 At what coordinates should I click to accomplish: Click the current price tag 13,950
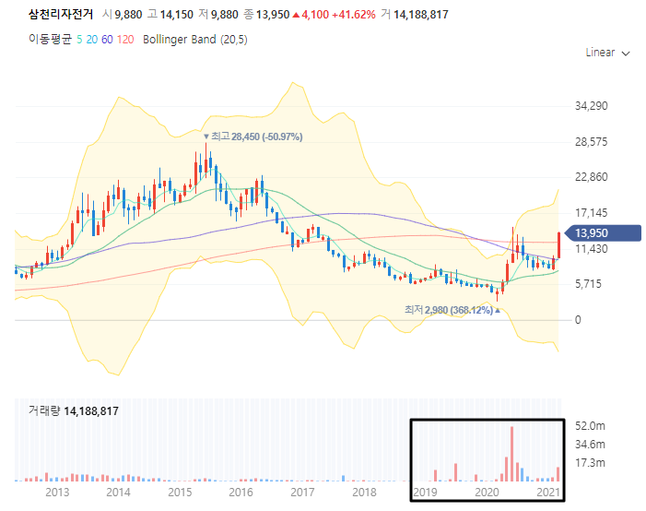pos(603,233)
